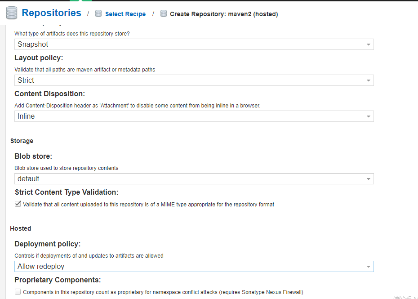Click the large Repositories database icon

pos(12,13)
